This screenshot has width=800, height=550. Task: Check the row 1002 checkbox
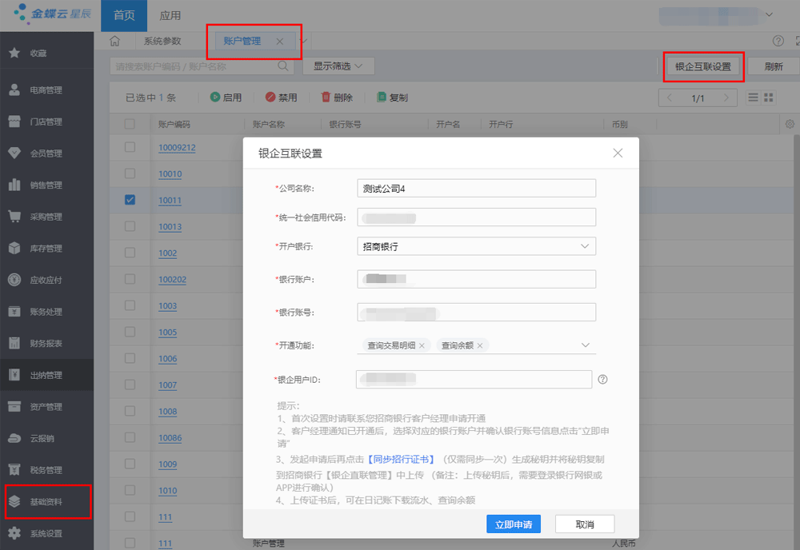pos(130,253)
